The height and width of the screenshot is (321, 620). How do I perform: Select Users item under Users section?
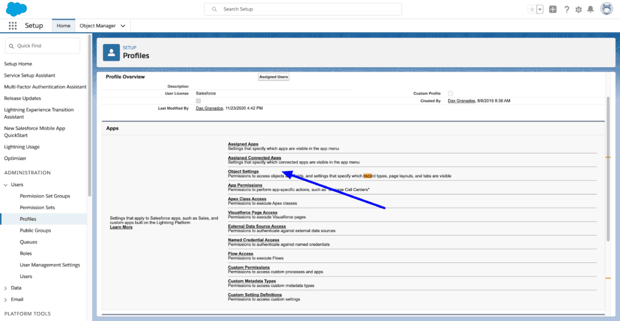26,276
